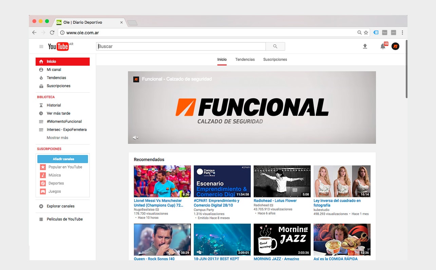Open Campus Party Escenario video thumbnail
This screenshot has width=436, height=270.
click(x=222, y=181)
